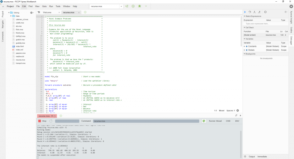
Task: Click the Step Into debugger icon
Action: tap(254, 12)
